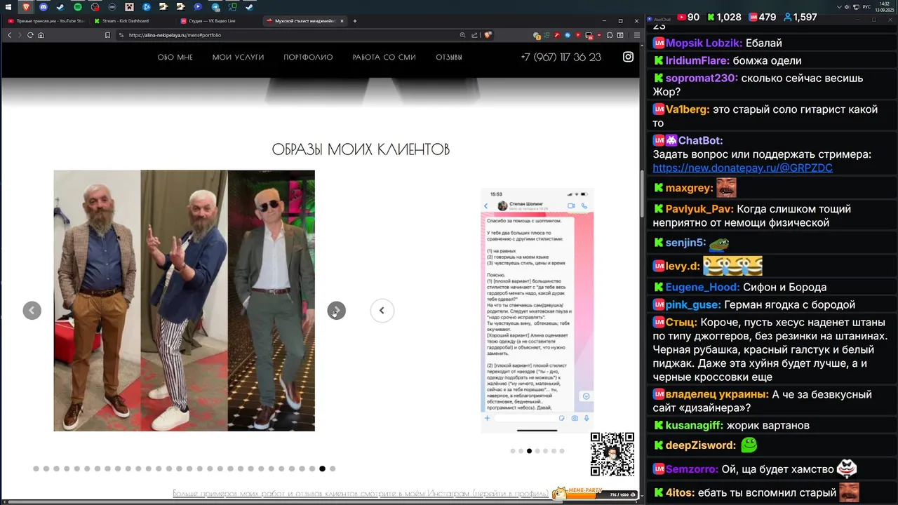Open the Instagram profile icon in header

[x=629, y=57]
